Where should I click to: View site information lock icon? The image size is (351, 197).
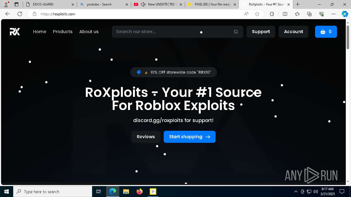point(35,14)
